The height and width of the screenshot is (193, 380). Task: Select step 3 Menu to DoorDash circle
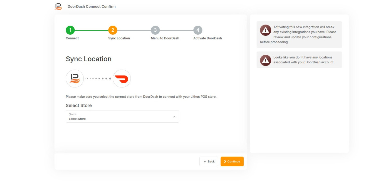(155, 30)
